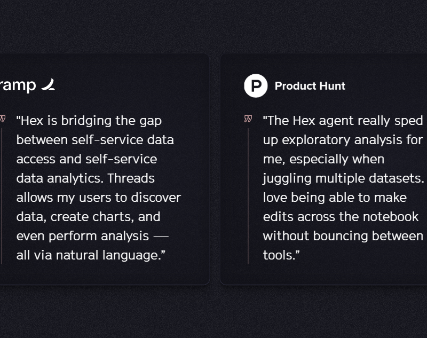Click the line "The Hex agent really sped"

click(343, 121)
